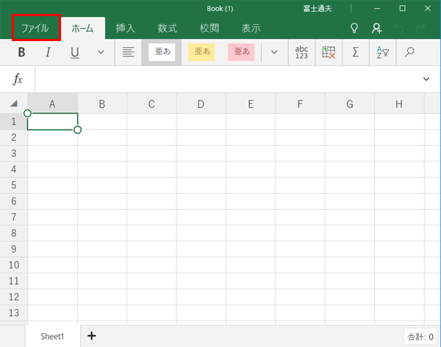The image size is (441, 347).
Task: Apply the yellow cell style swatch
Action: click(201, 52)
